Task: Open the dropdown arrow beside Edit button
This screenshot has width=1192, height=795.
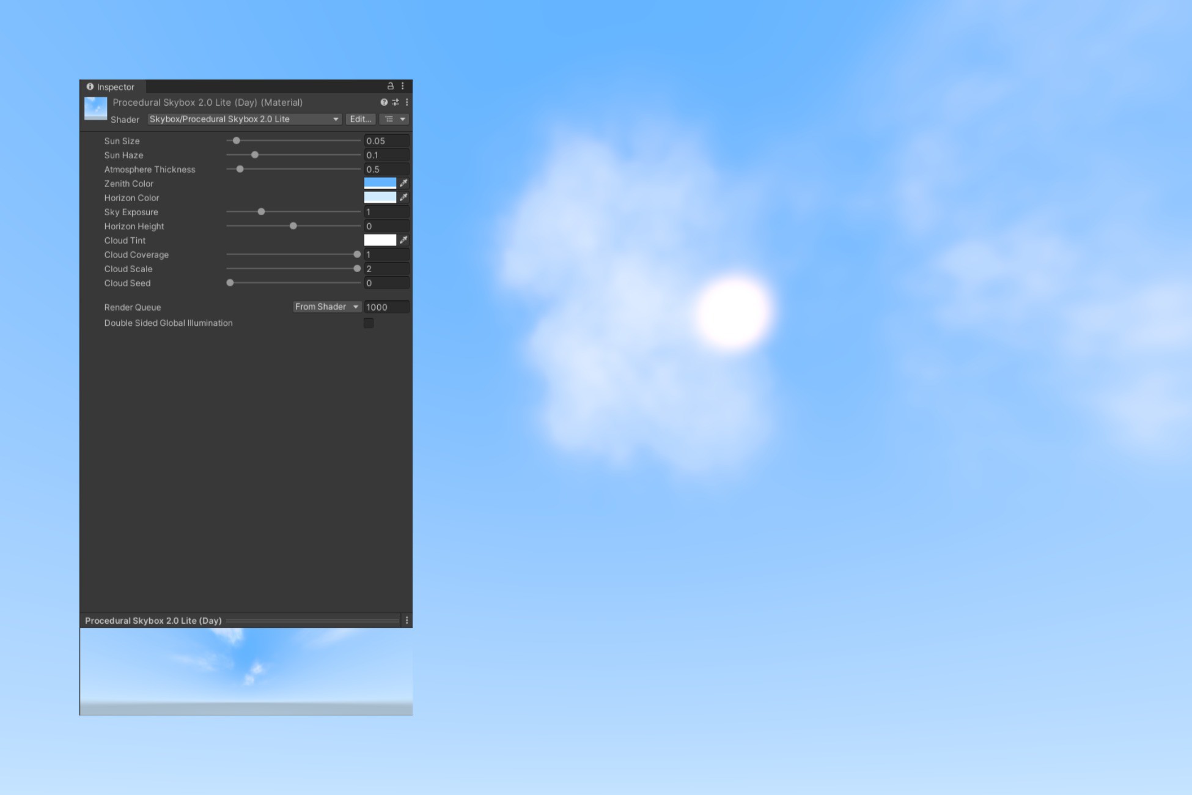Action: [x=403, y=119]
